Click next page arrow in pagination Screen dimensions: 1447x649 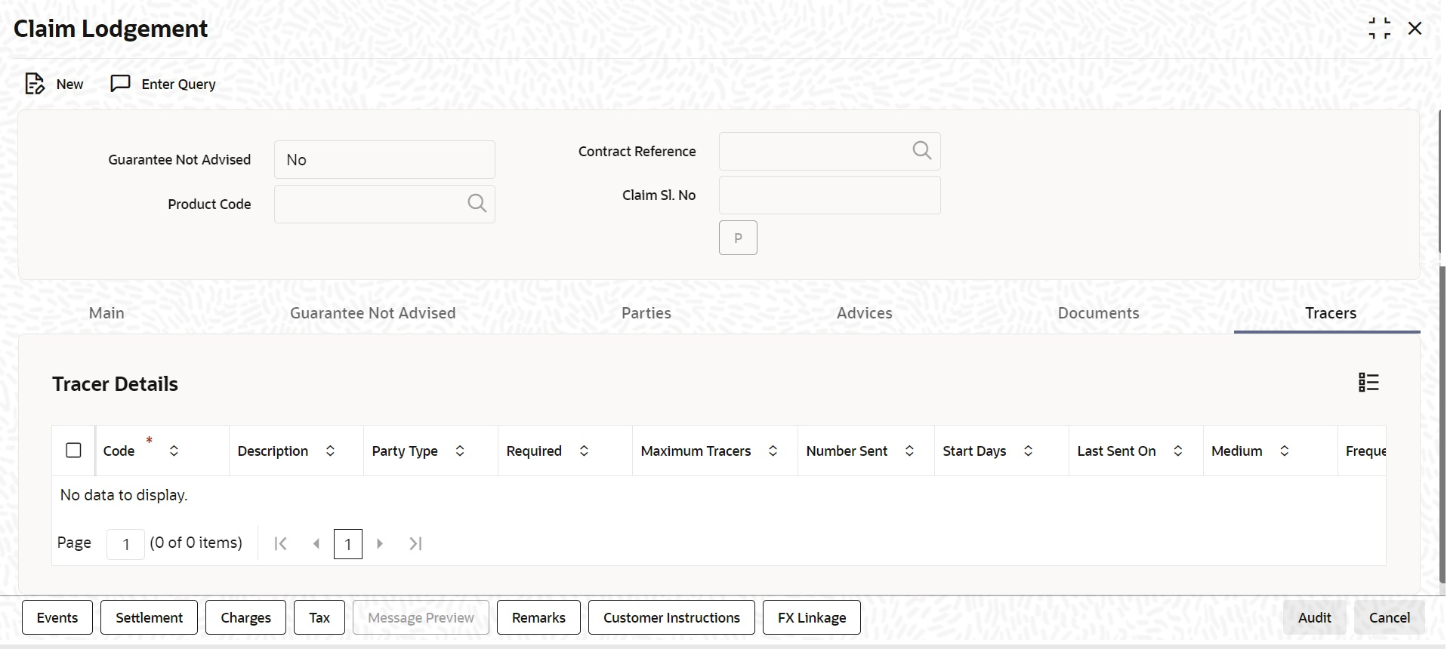click(380, 543)
